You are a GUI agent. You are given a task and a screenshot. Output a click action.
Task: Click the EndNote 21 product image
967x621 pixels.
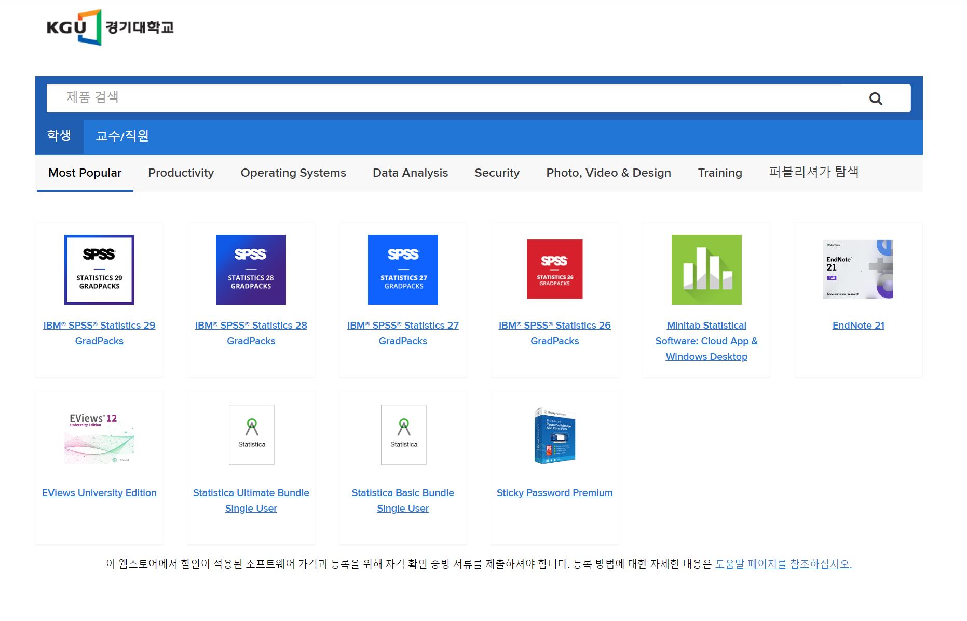click(x=858, y=269)
